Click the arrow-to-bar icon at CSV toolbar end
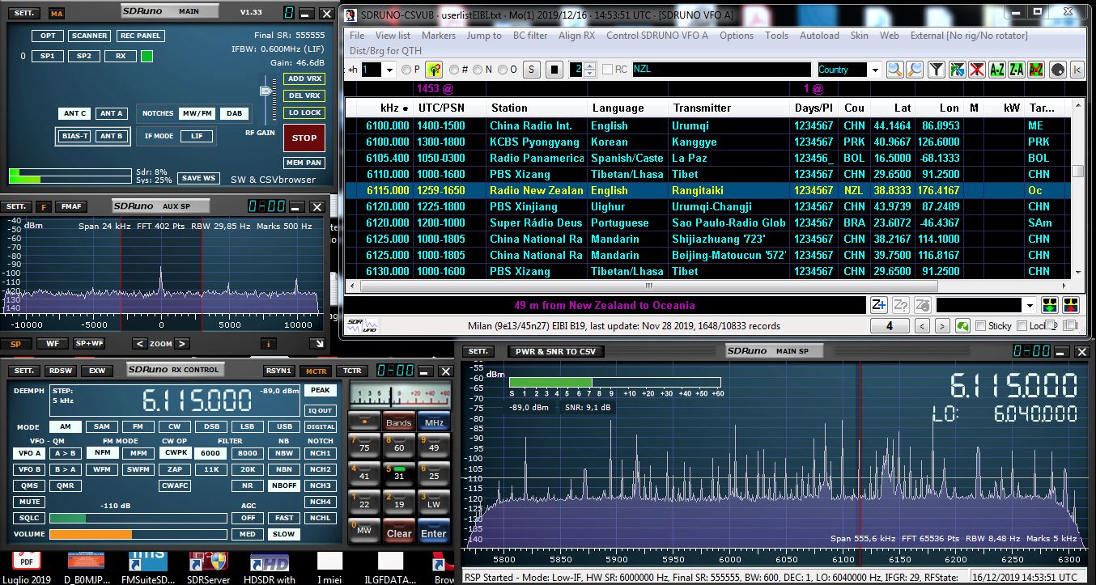Screen dimensions: 1096x585 (x=1077, y=70)
